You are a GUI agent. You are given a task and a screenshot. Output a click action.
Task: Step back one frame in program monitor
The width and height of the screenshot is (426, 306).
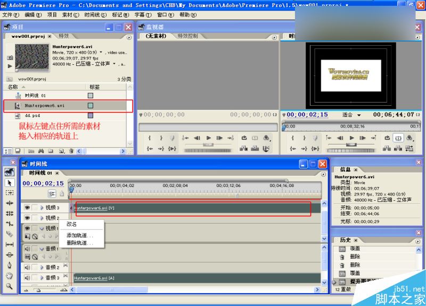340,138
